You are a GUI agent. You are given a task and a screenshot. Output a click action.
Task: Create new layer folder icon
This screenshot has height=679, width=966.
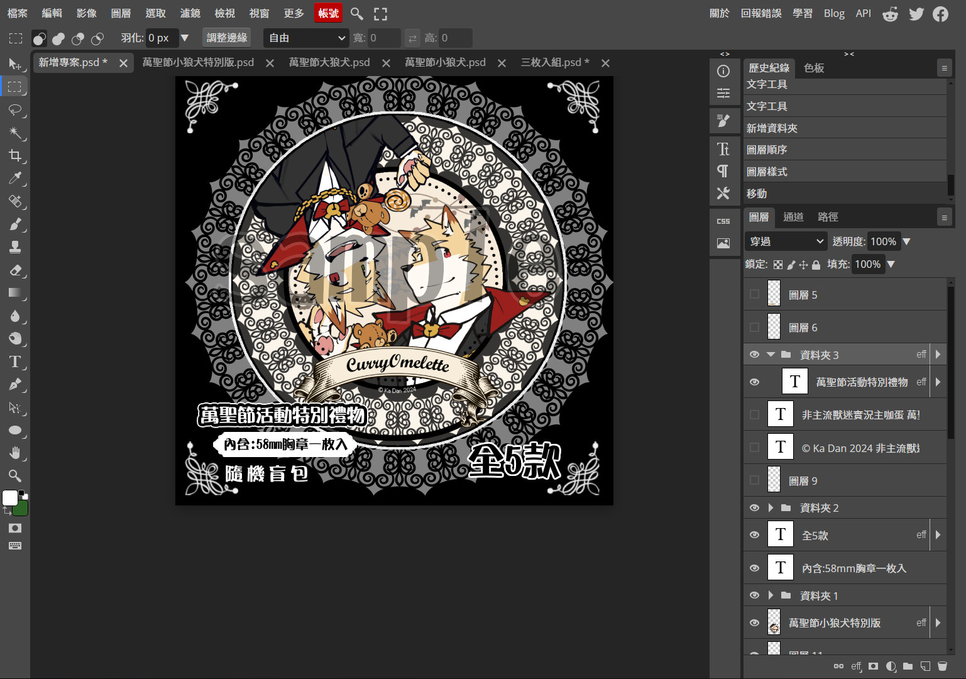908,666
